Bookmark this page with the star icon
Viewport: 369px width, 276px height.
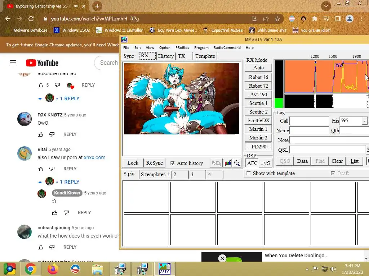click(277, 19)
